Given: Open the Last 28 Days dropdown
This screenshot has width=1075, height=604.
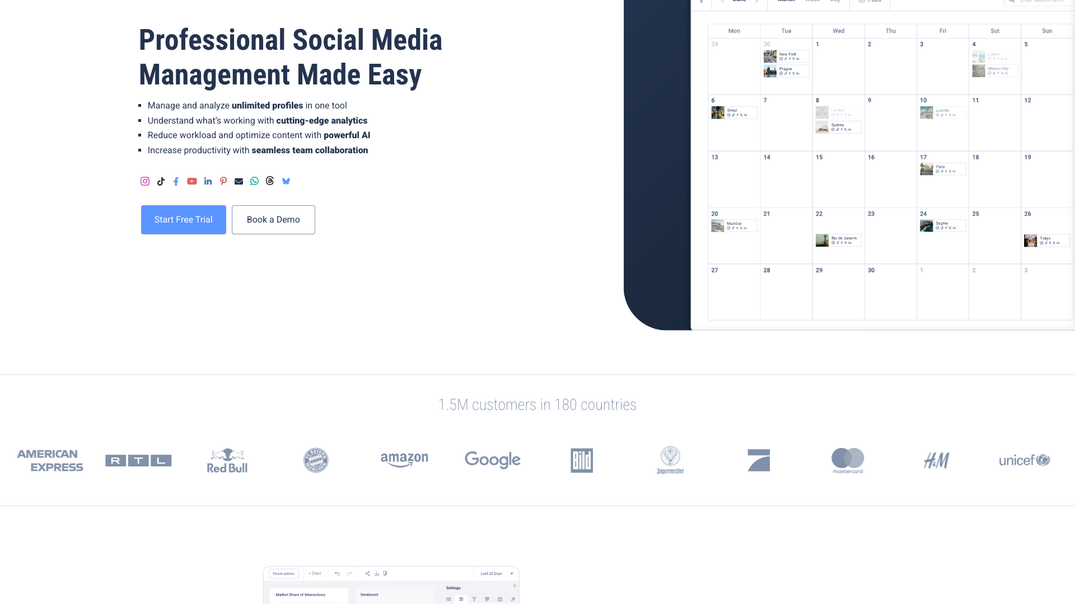Looking at the screenshot, I should coord(495,574).
